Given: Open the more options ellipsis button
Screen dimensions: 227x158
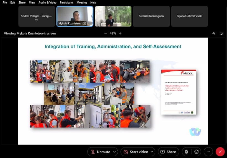Looking at the screenshot, I should pyautogui.click(x=208, y=152).
